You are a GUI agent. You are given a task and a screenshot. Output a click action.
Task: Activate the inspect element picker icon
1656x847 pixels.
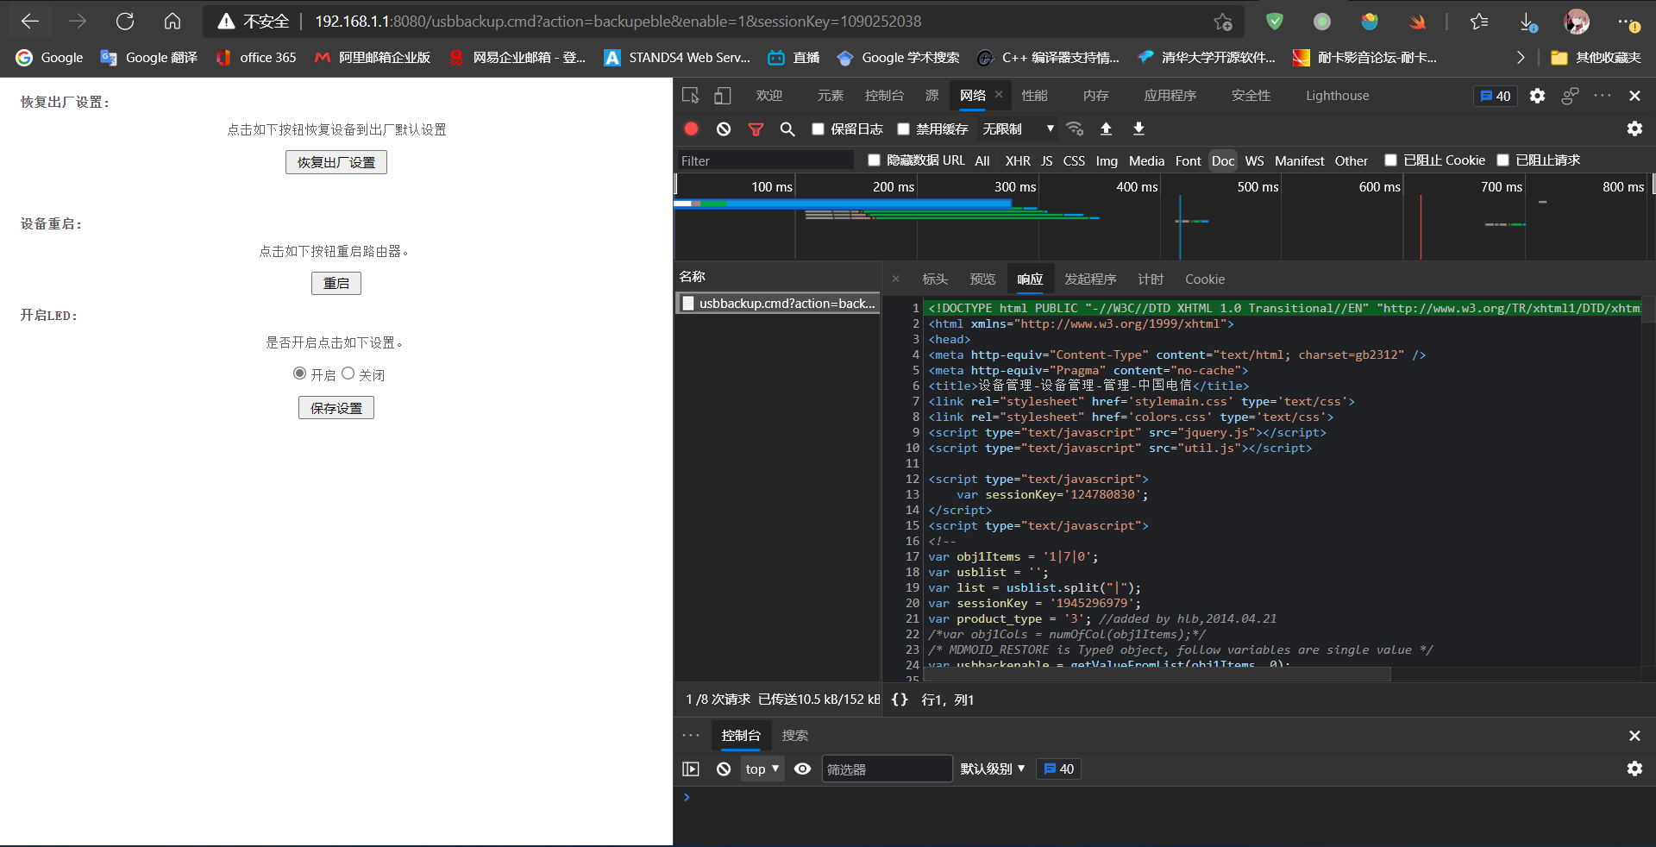(x=690, y=96)
